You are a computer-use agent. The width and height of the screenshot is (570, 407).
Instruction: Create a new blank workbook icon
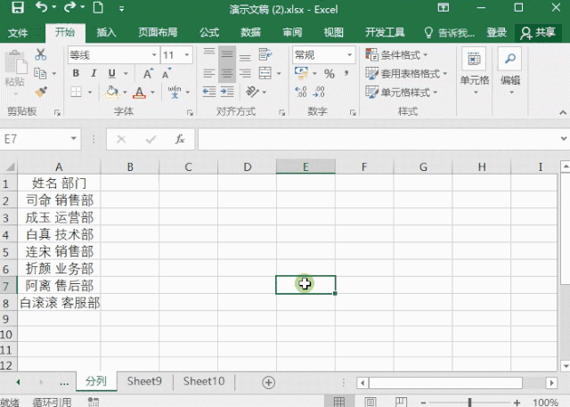[98, 7]
